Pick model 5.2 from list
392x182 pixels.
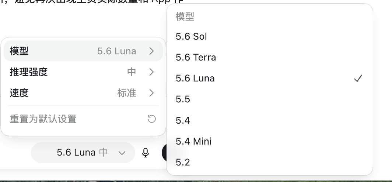click(270, 162)
